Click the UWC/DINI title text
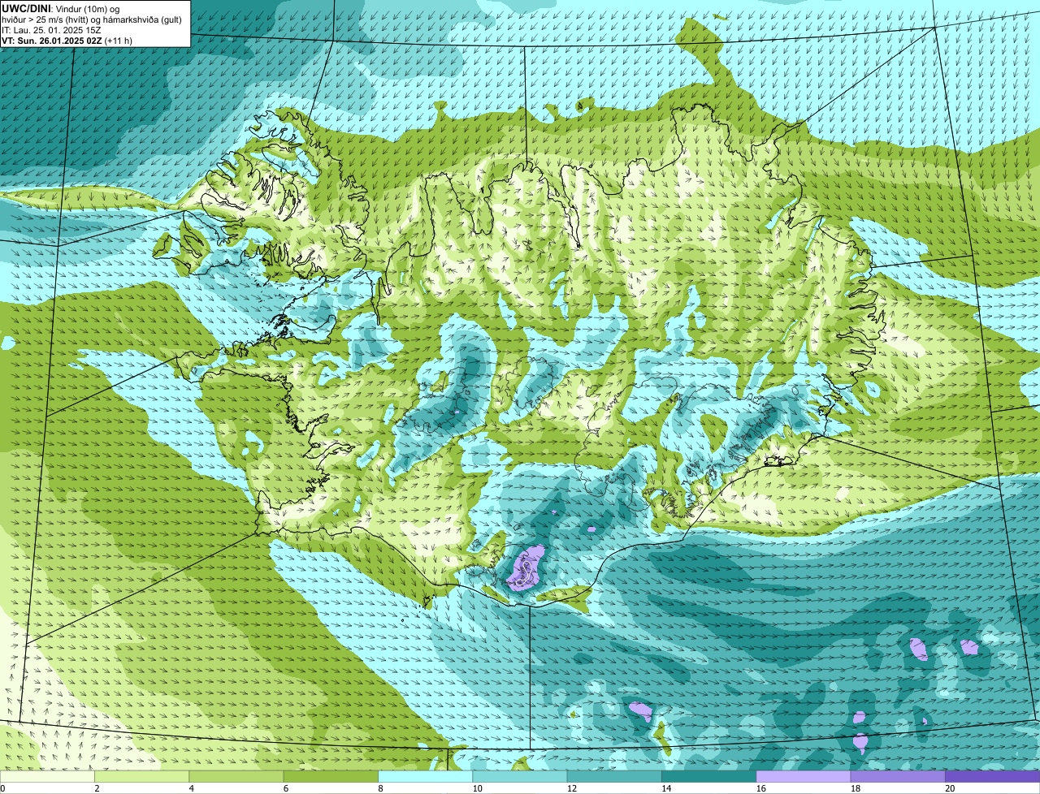The width and height of the screenshot is (1040, 794). point(25,8)
